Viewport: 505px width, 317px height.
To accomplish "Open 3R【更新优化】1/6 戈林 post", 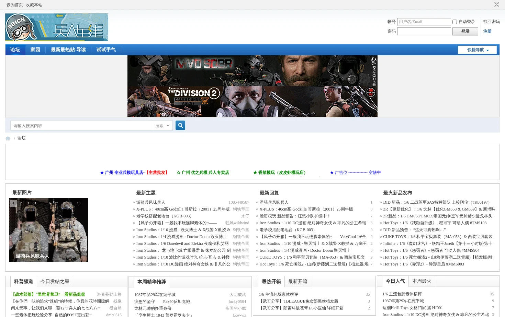I will 439,209.
